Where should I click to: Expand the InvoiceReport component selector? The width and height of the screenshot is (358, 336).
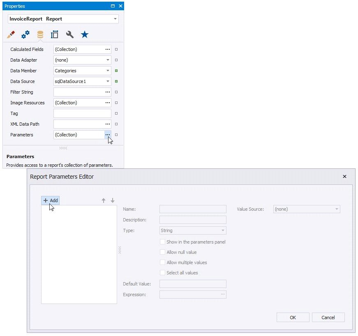115,19
